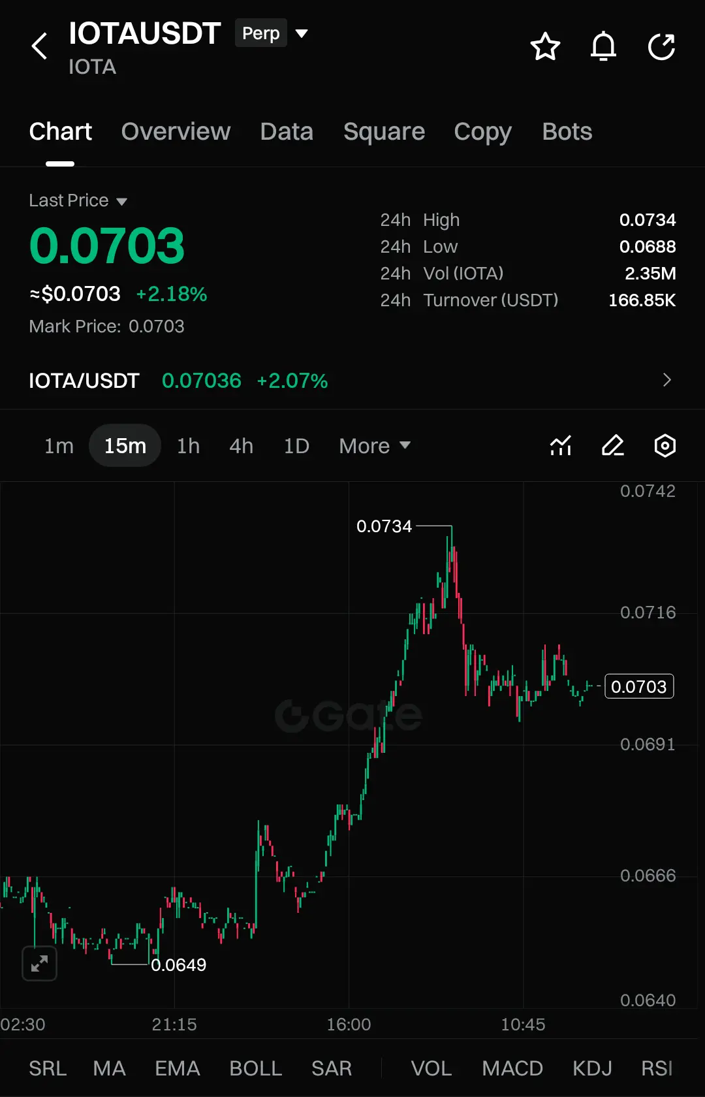
Task: Tap the 0.0649 low marker on chart
Action: (178, 965)
